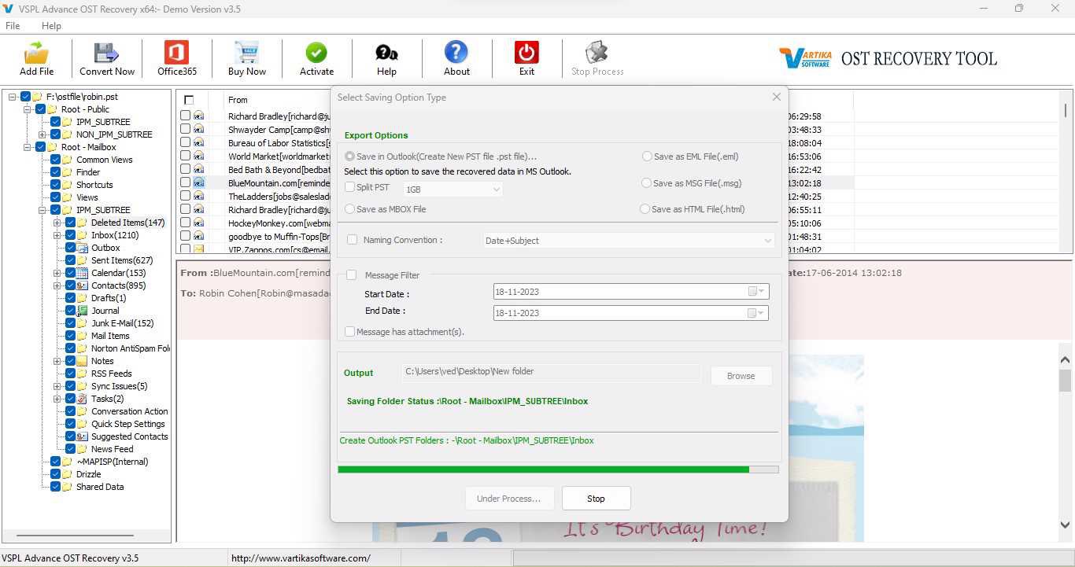This screenshot has height=567, width=1075.
Task: Collapse the F:\ostfile\robin.pst root node
Action: click(x=13, y=97)
